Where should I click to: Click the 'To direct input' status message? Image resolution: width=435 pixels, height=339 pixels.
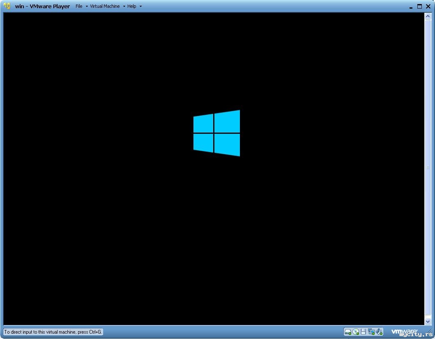pyautogui.click(x=53, y=332)
